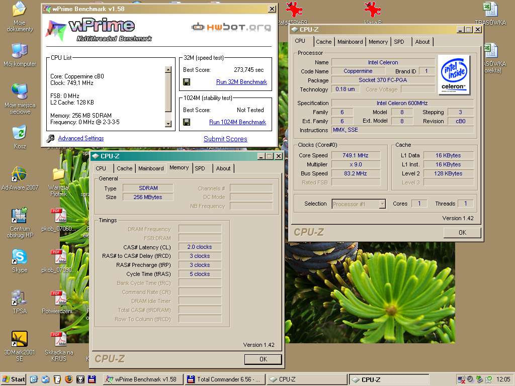Click Firefox quick launch icon

pyautogui.click(x=68, y=379)
